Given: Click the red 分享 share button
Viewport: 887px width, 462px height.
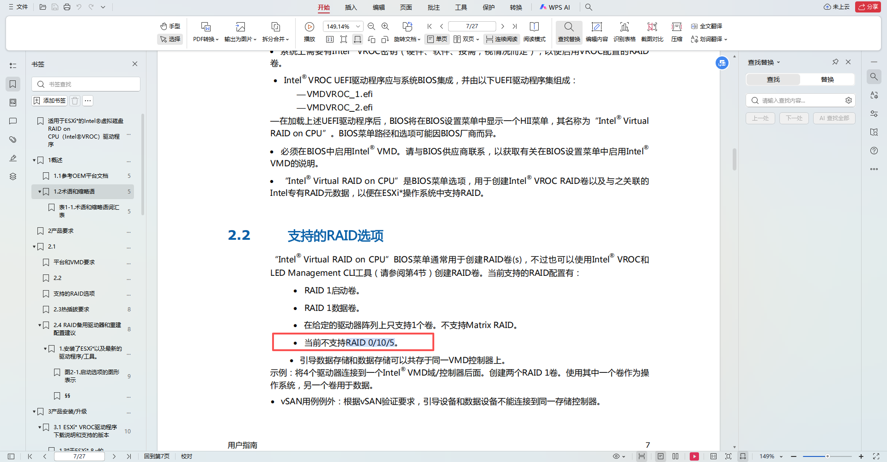Looking at the screenshot, I should point(868,7).
